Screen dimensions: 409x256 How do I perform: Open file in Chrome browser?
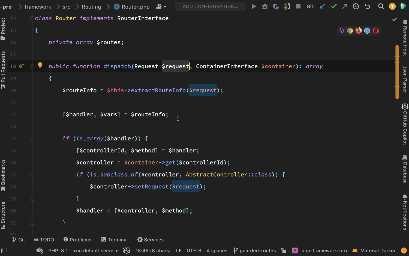pyautogui.click(x=350, y=31)
